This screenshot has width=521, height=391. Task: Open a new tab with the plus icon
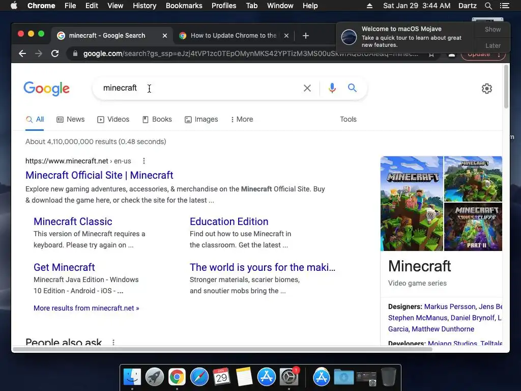306,36
